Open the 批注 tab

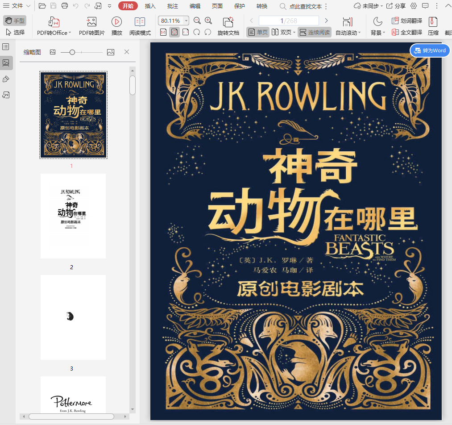point(172,6)
